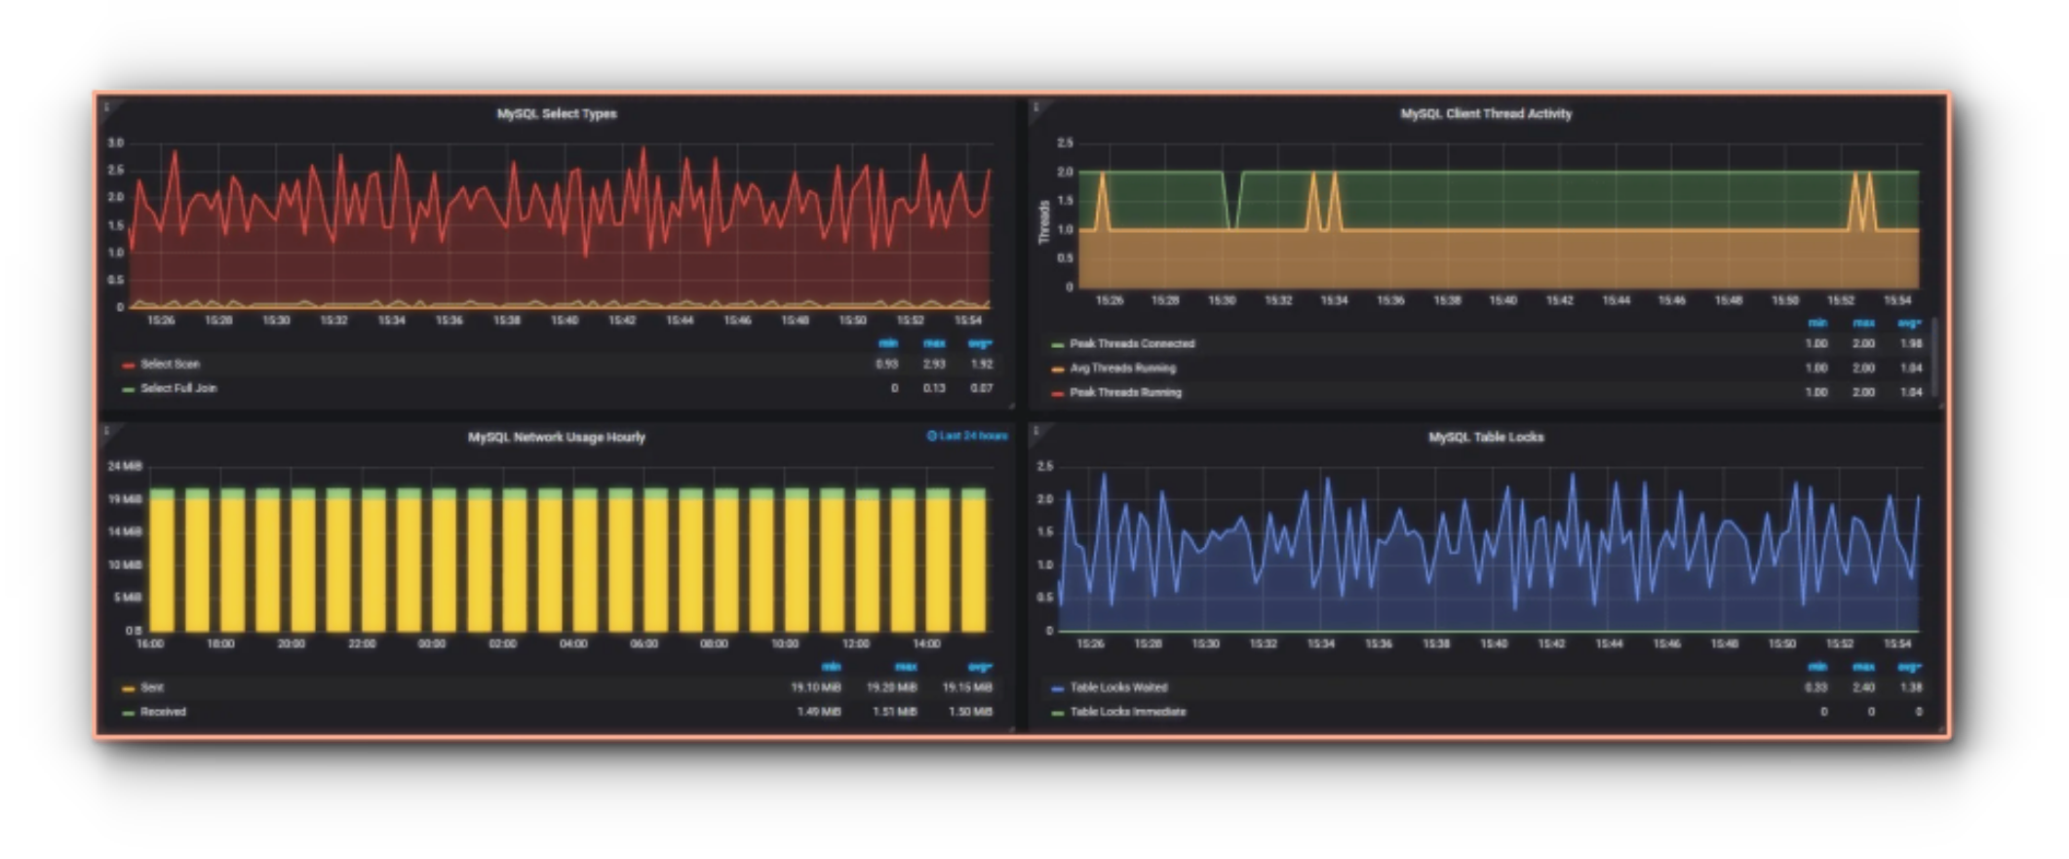Click Select Scan avg value 1.92
Image resolution: width=2069 pixels, height=859 pixels.
point(982,364)
